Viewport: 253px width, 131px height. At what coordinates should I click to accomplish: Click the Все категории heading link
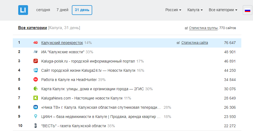33,28
